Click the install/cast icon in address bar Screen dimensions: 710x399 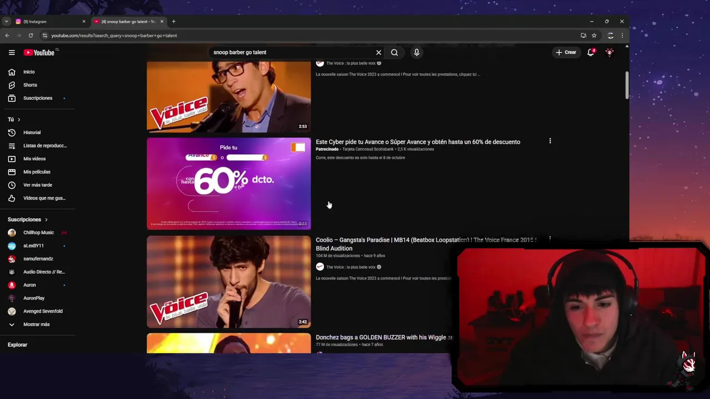coord(584,35)
